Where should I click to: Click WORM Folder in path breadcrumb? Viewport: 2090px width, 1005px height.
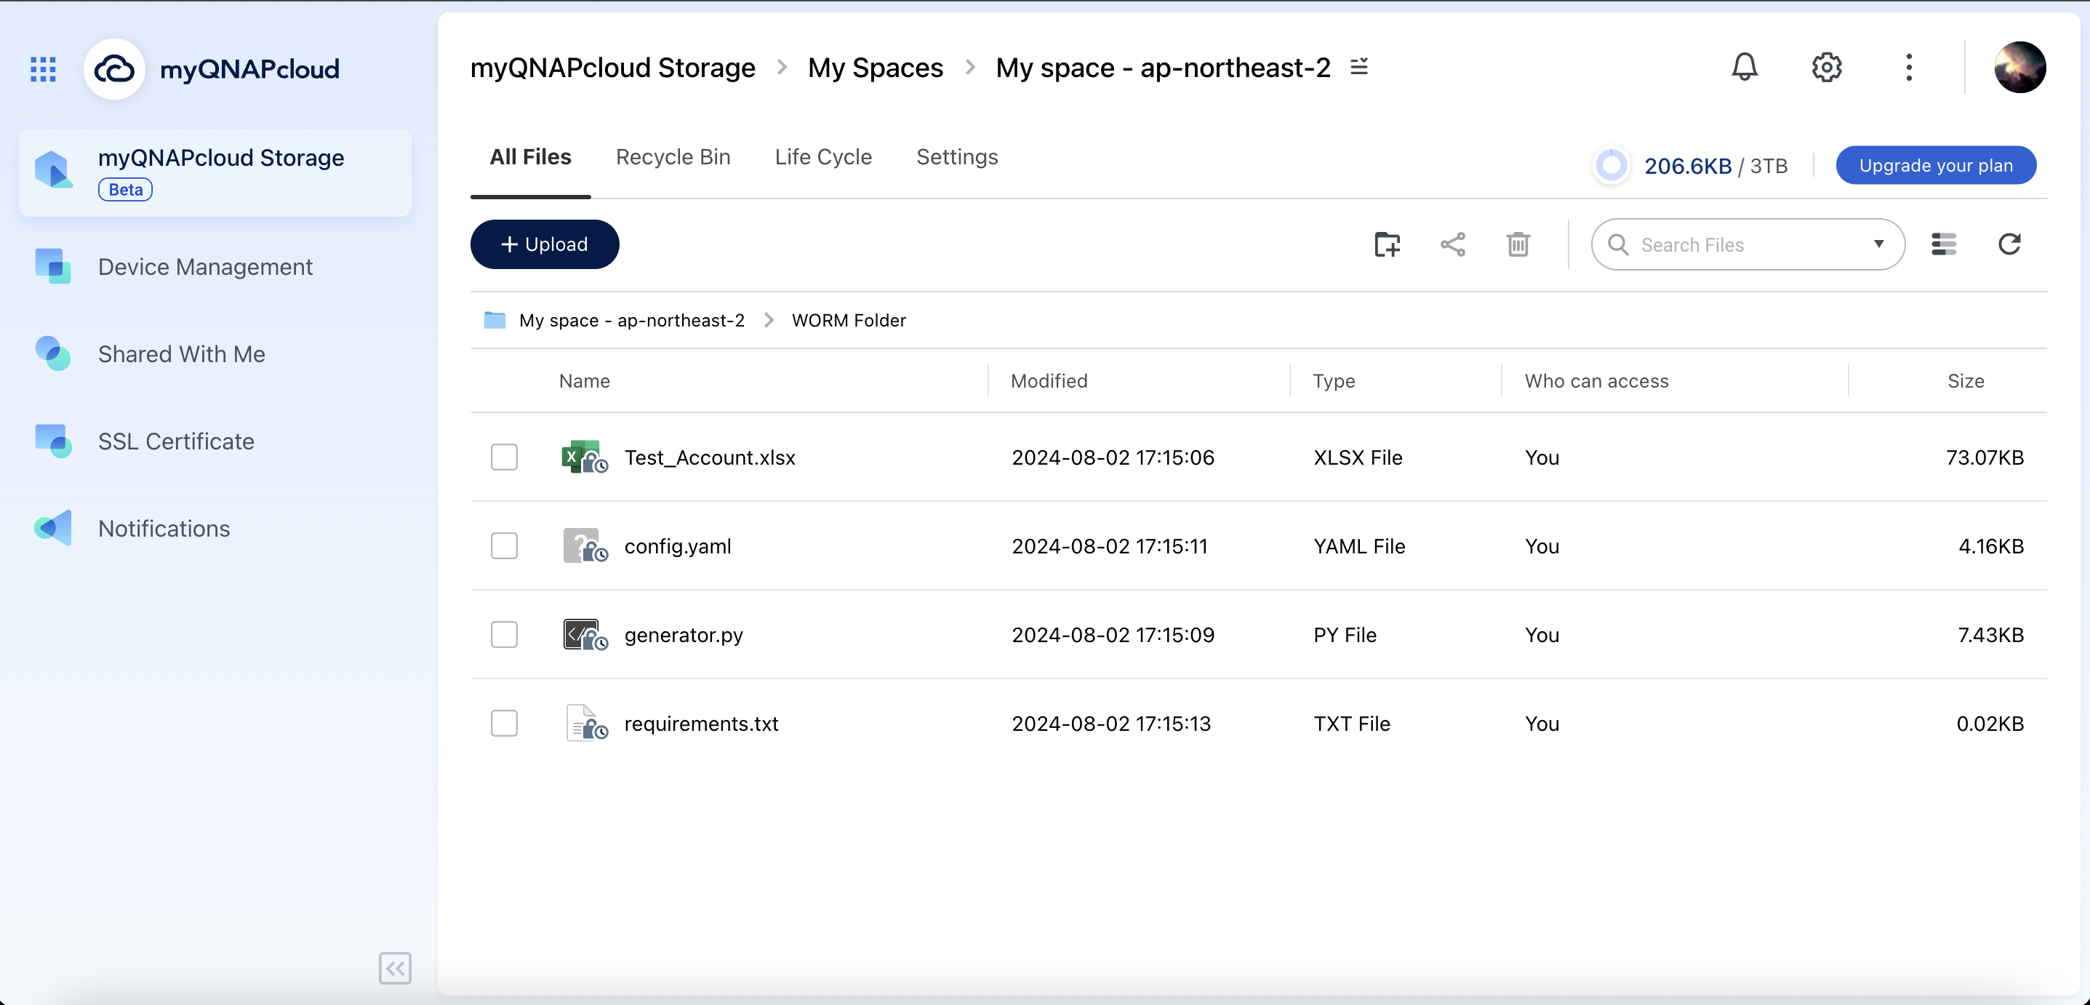click(849, 321)
